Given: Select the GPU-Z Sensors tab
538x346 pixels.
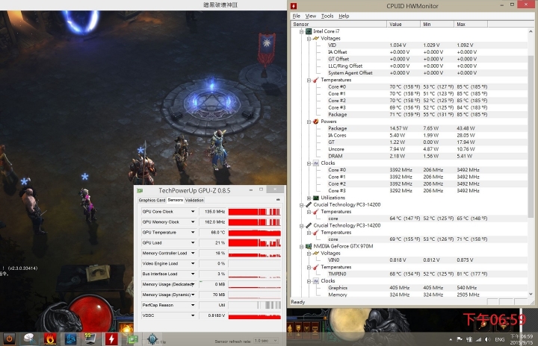Looking at the screenshot, I should (x=175, y=200).
